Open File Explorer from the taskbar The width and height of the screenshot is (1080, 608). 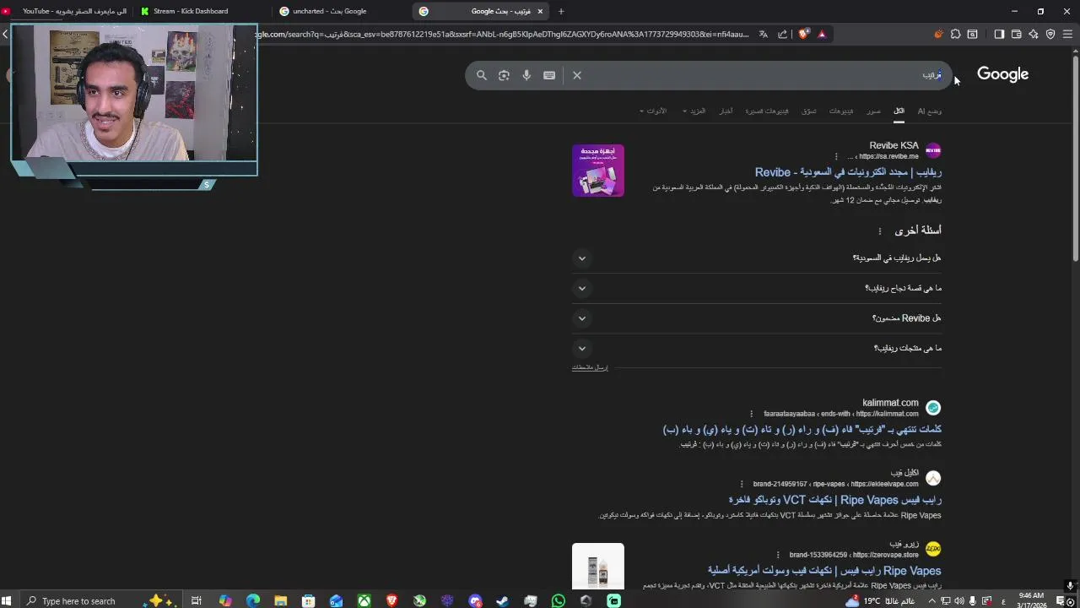click(281, 601)
